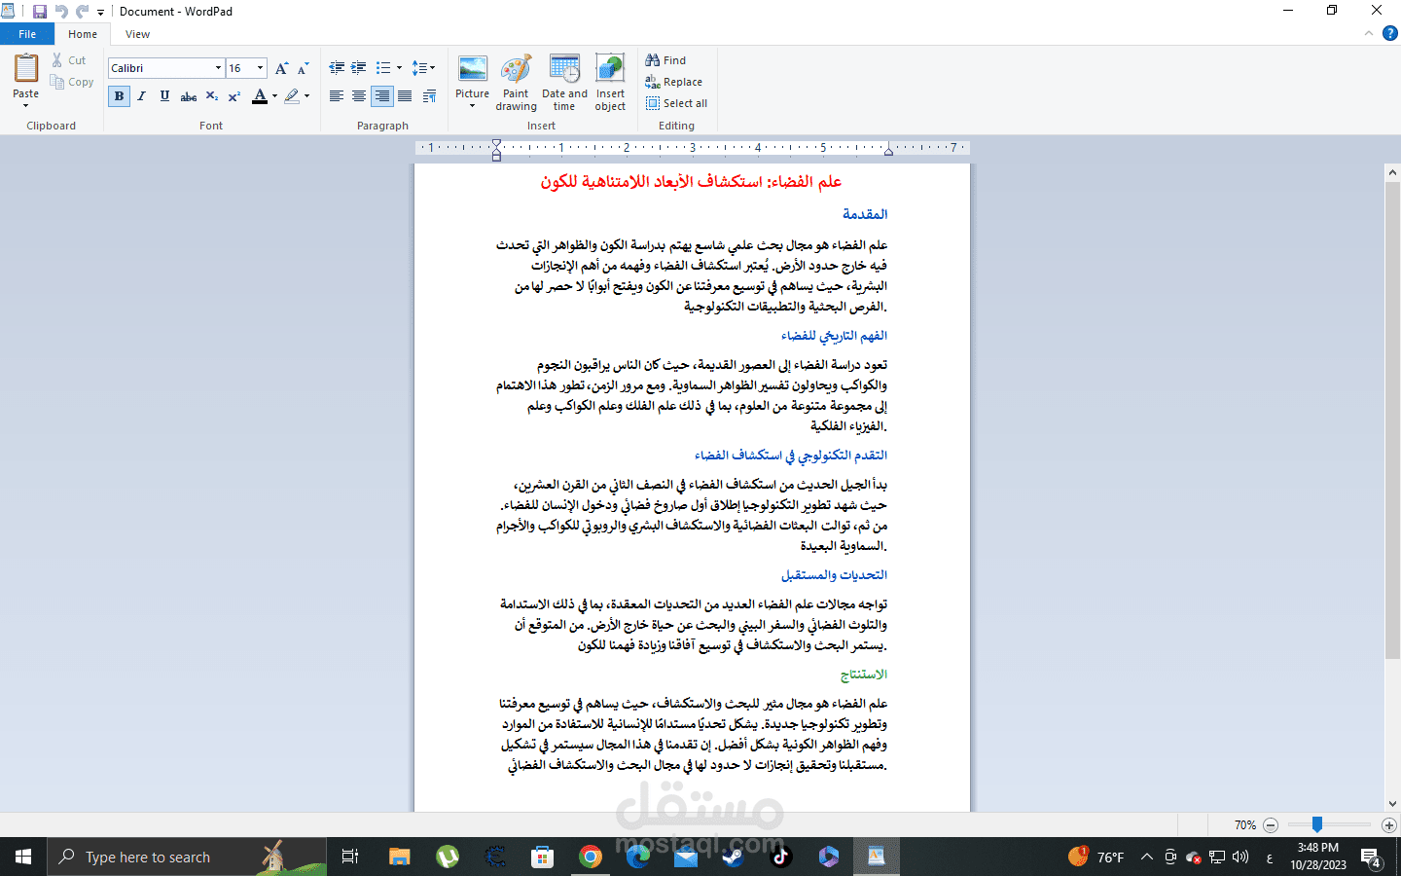Switch to the Home tab

[83, 34]
